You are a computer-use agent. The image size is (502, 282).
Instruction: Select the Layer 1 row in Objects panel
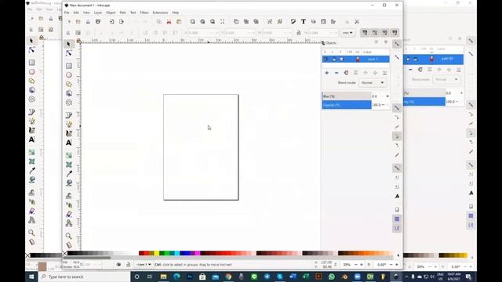(x=355, y=60)
